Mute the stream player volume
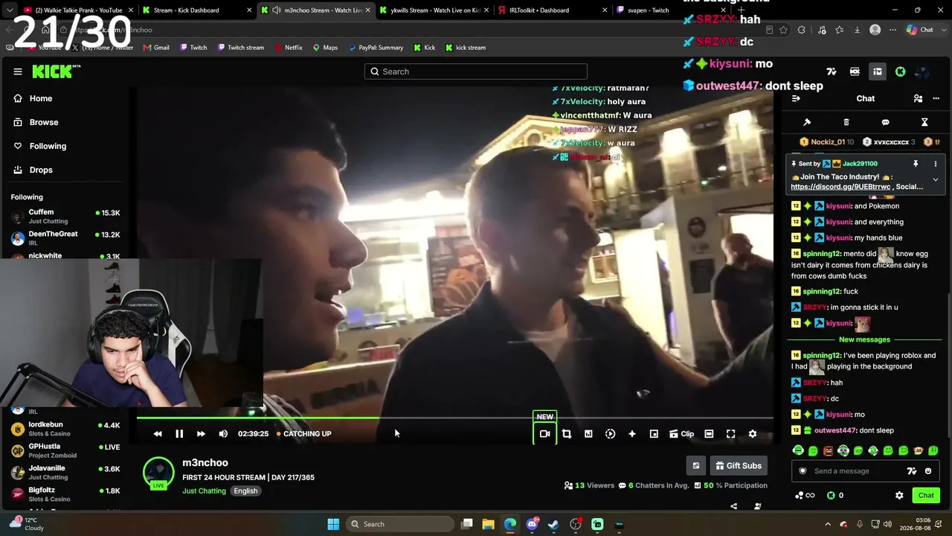Screen dimensions: 952x536 [223, 434]
